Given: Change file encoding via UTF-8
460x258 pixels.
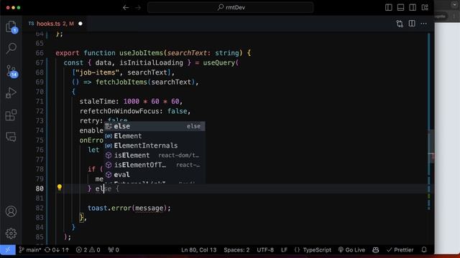Looking at the screenshot, I should pyautogui.click(x=265, y=250).
